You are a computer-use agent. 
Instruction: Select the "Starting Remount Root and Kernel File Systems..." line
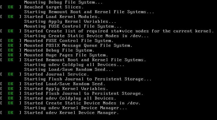[x=89, y=12]
